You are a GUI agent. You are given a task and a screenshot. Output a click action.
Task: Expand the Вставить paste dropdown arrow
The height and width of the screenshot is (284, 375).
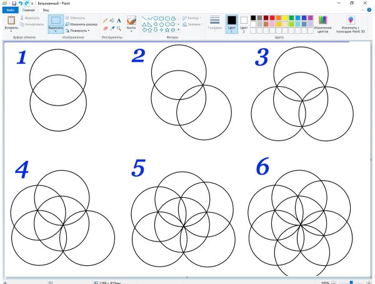11,31
